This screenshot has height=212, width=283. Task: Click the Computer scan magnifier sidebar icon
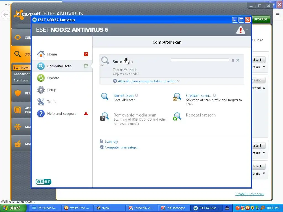[41, 66]
